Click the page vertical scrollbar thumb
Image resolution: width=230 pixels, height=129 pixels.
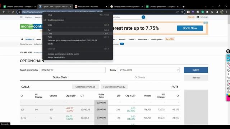[x=229, y=20]
